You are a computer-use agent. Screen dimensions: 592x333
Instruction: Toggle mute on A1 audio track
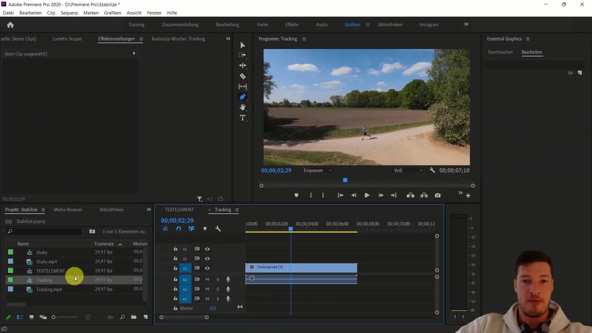tap(208, 279)
